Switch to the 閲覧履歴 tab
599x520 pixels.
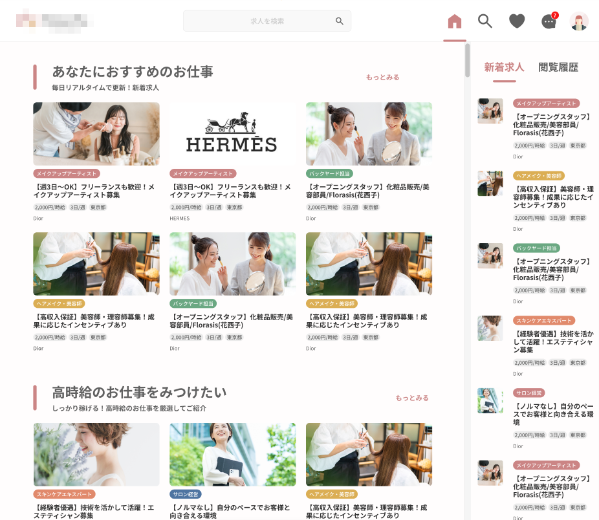tap(558, 67)
